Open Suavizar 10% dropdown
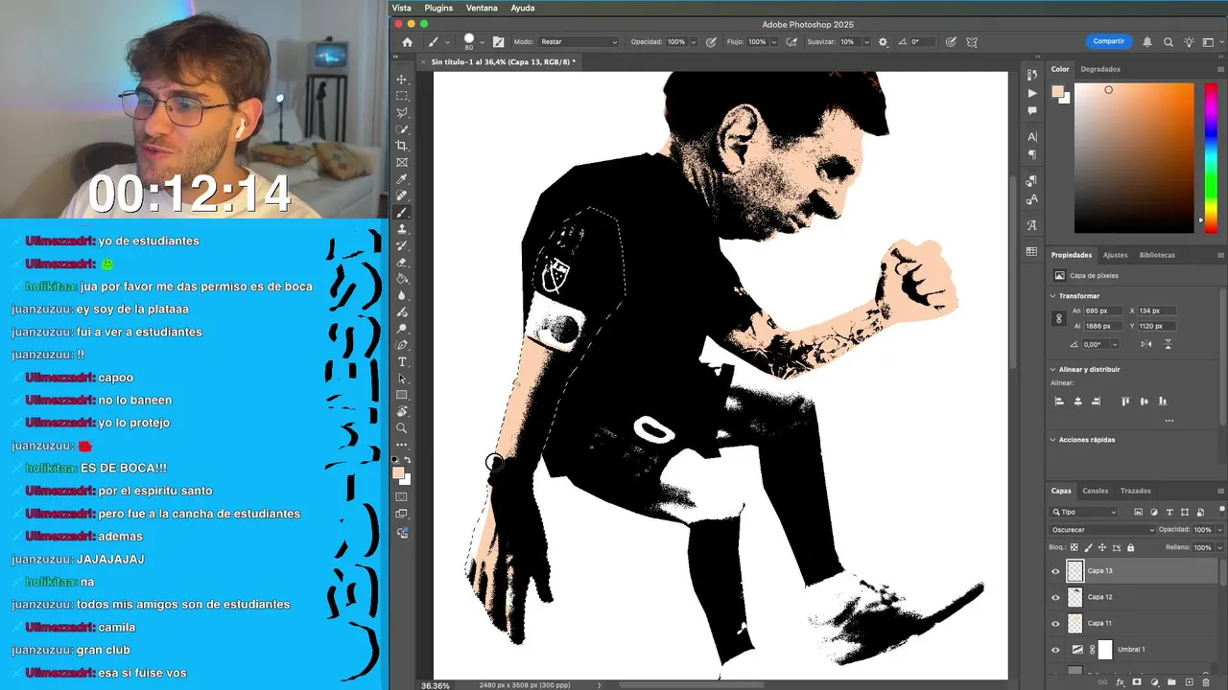Viewport: 1228px width, 690px height. (866, 42)
